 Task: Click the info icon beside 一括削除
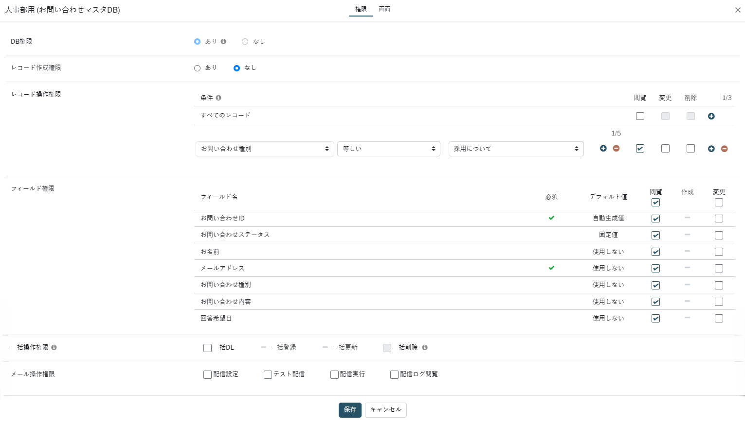pyautogui.click(x=425, y=348)
